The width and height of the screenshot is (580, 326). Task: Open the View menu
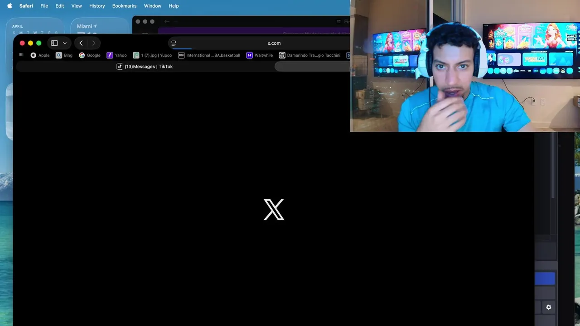[77, 6]
